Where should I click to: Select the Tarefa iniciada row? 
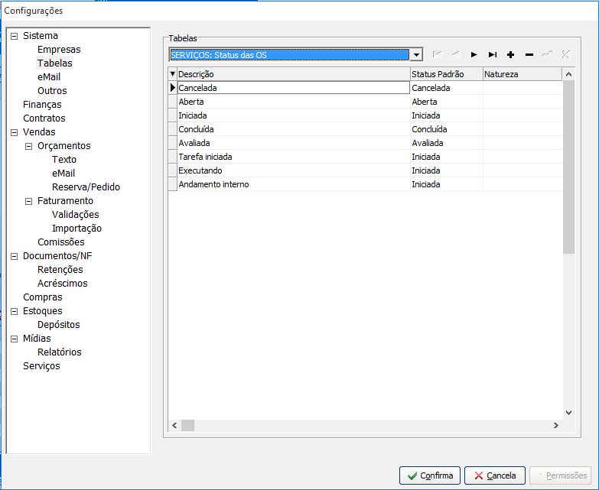[294, 157]
